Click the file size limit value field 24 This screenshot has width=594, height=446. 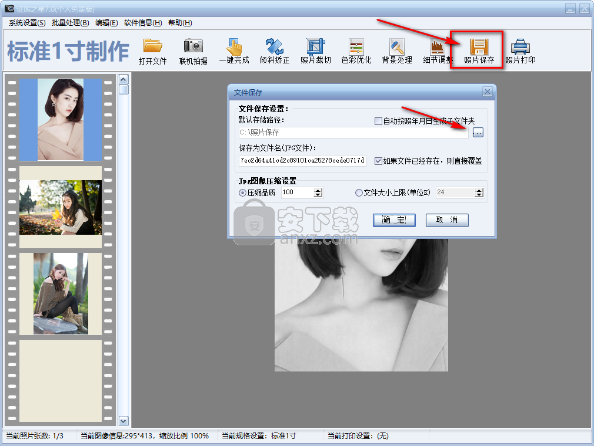click(x=455, y=192)
